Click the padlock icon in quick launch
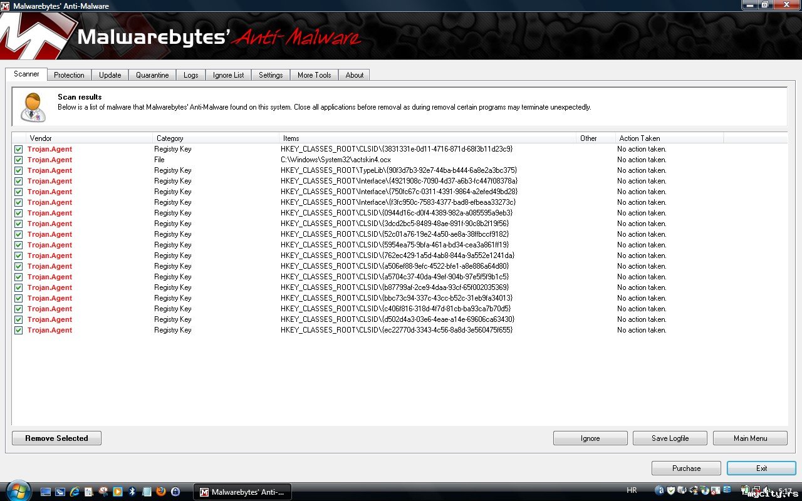 [175, 492]
